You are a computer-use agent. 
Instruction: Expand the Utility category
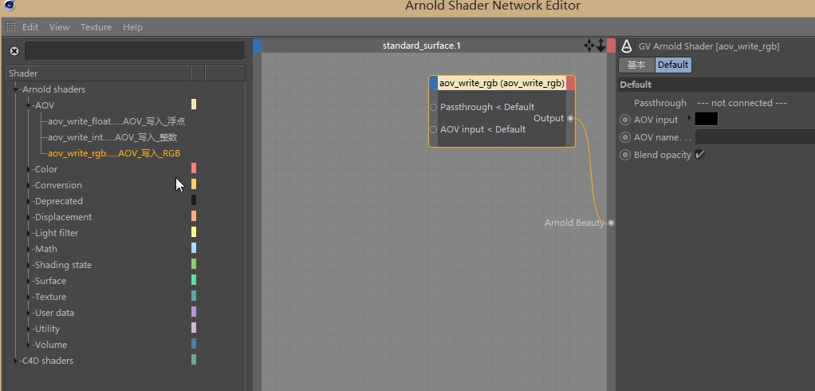29,329
